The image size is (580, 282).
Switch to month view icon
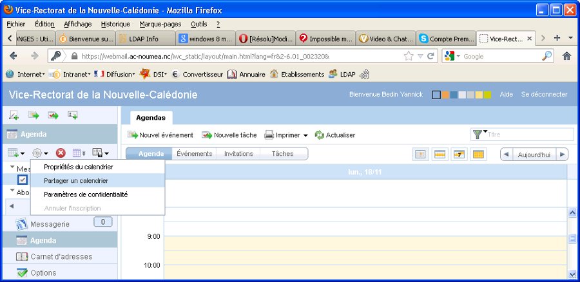(x=478, y=154)
